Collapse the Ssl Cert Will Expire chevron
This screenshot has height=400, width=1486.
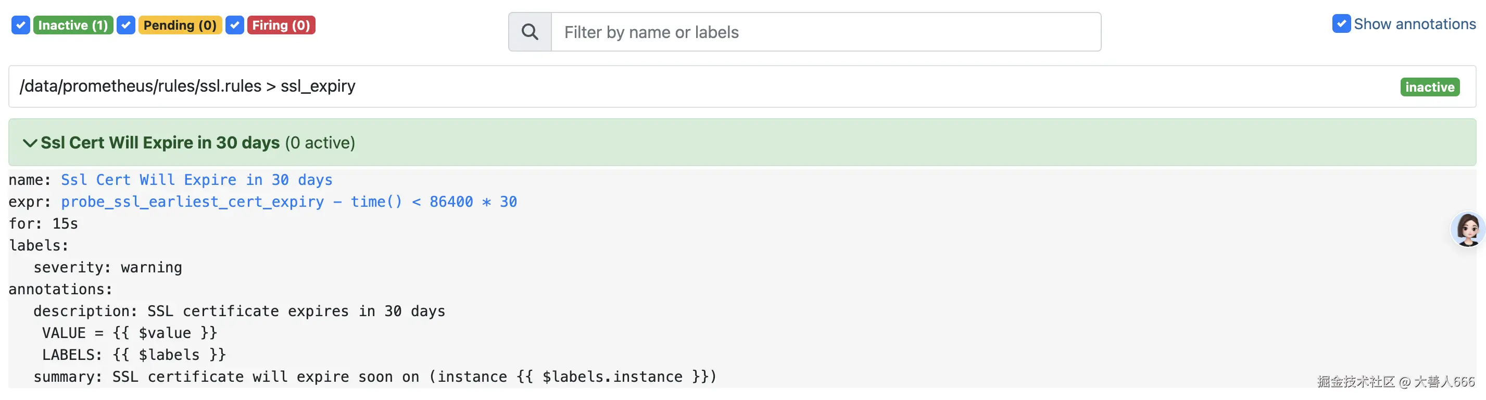click(x=30, y=143)
